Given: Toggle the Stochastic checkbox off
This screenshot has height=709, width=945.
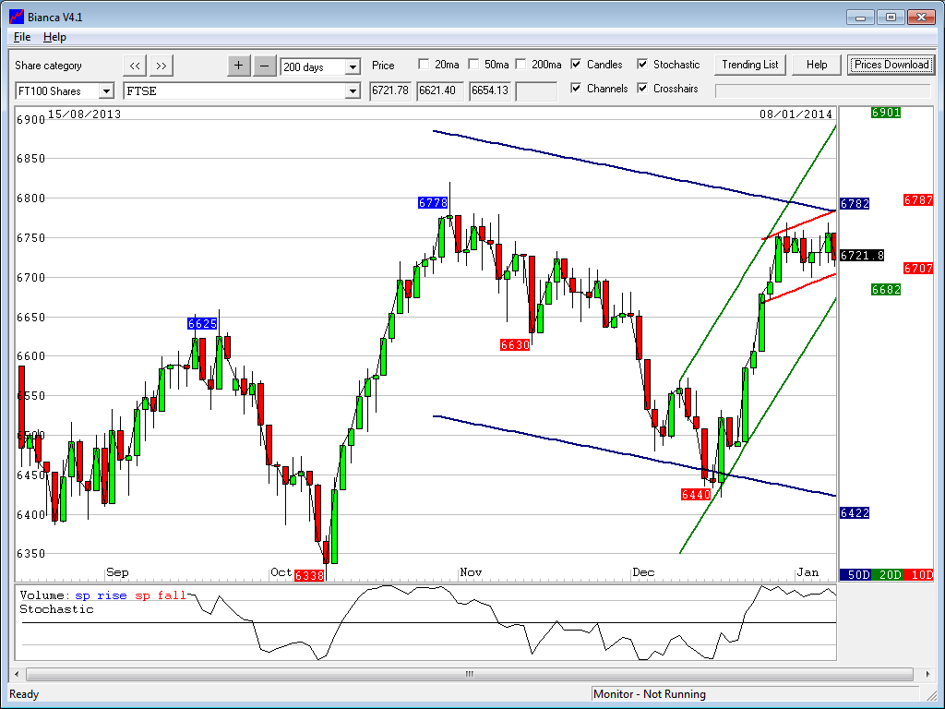Looking at the screenshot, I should [x=642, y=65].
